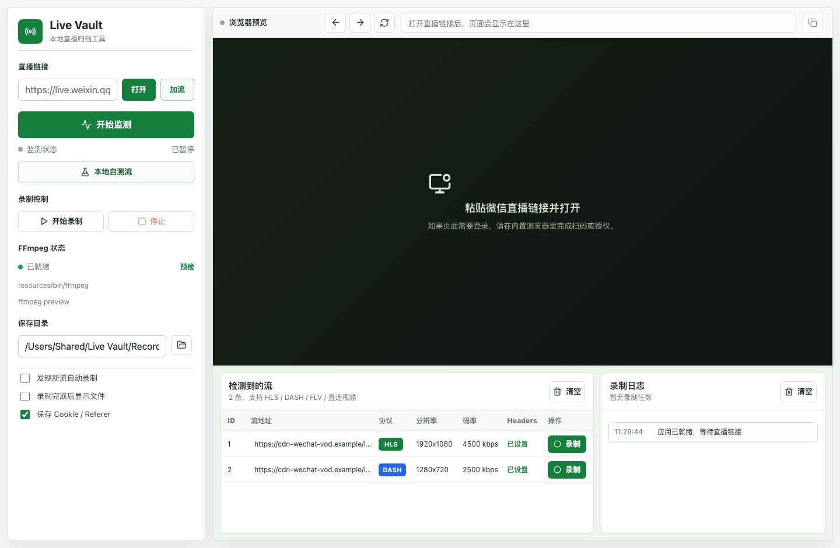This screenshot has height=548, width=840.
Task: Click the Headers column header
Action: click(x=522, y=421)
